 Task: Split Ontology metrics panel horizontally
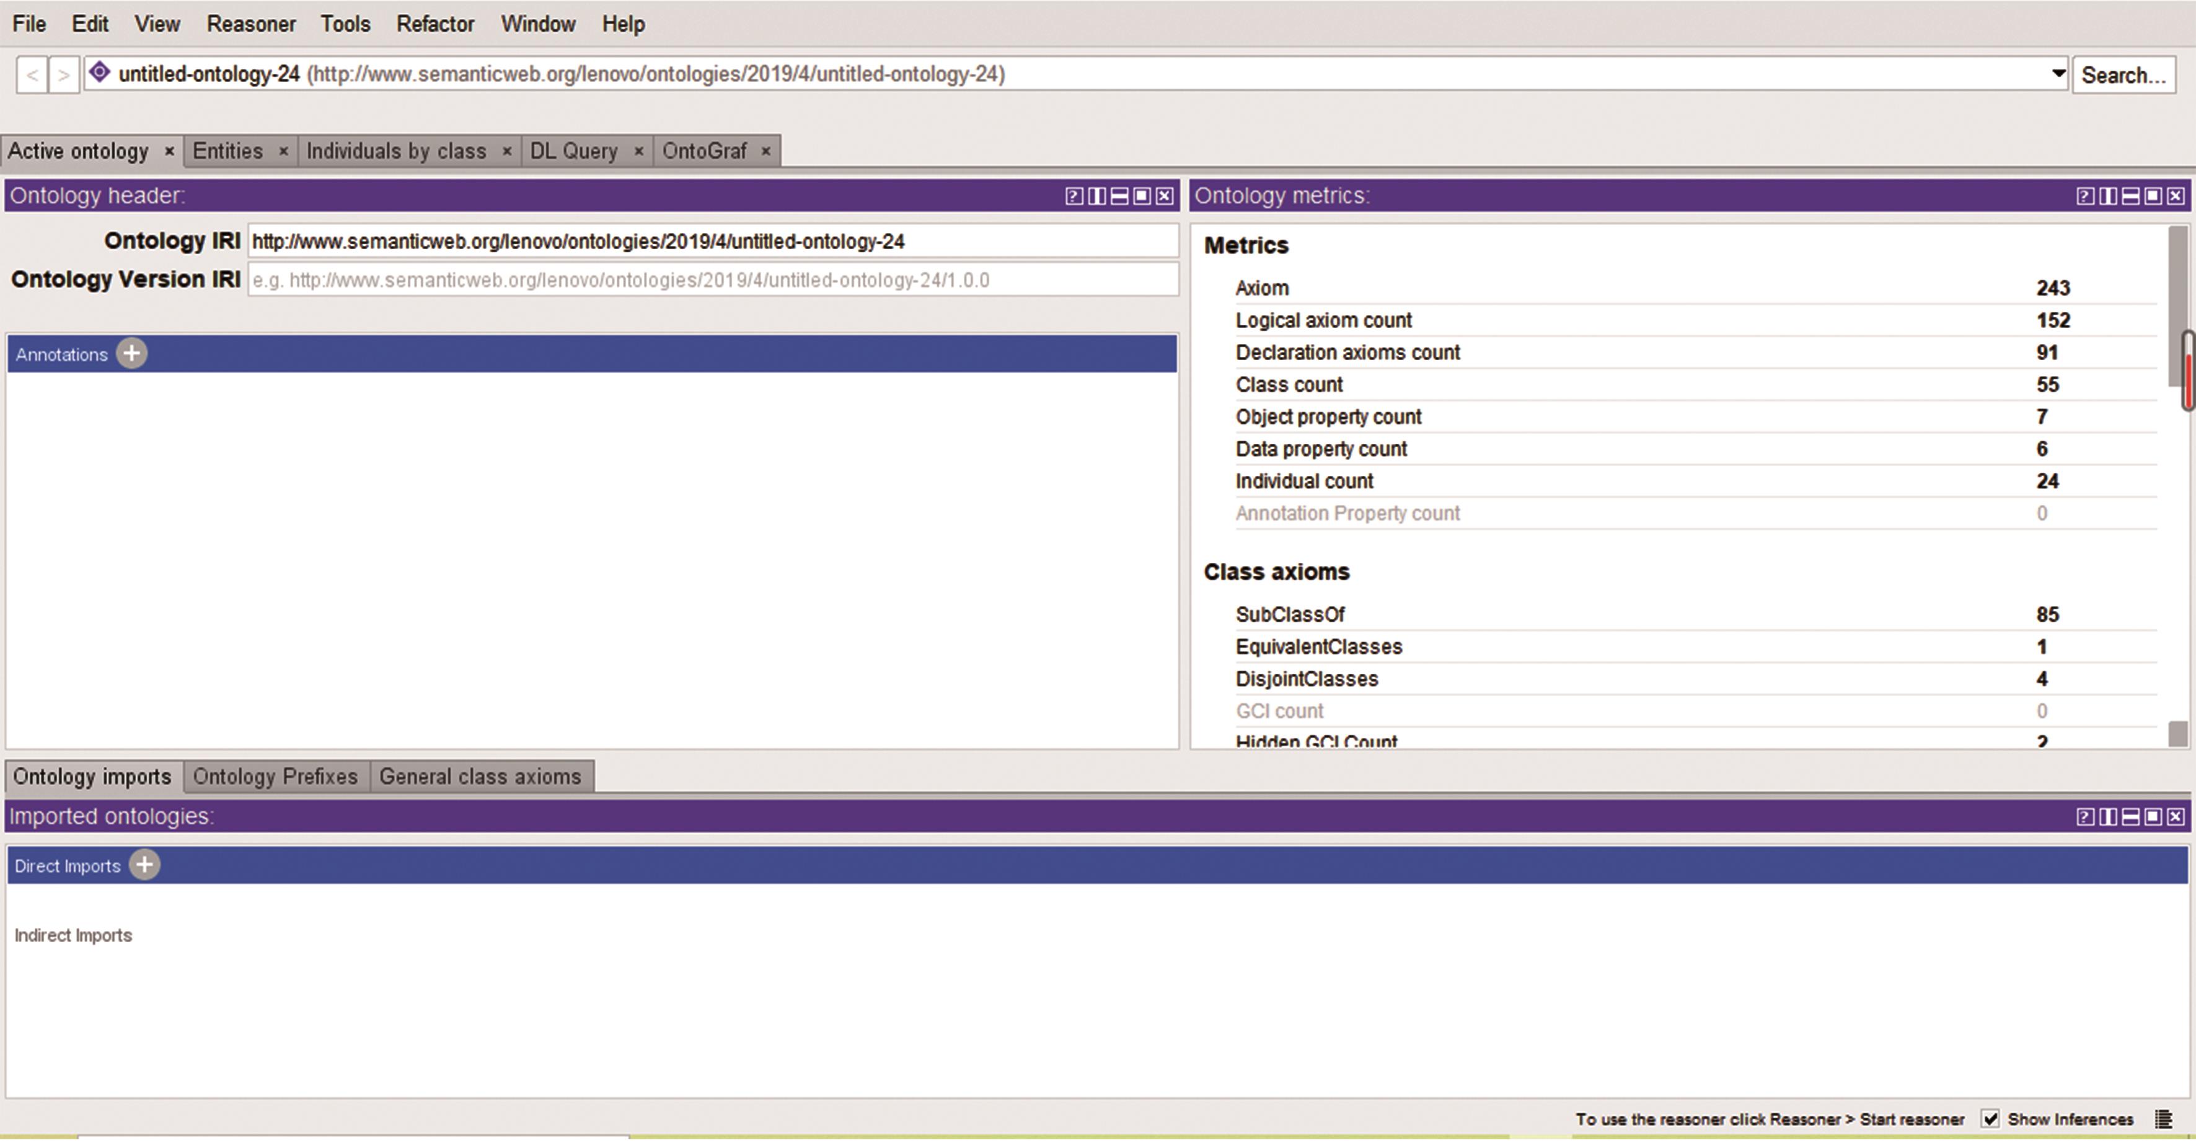pos(2130,196)
